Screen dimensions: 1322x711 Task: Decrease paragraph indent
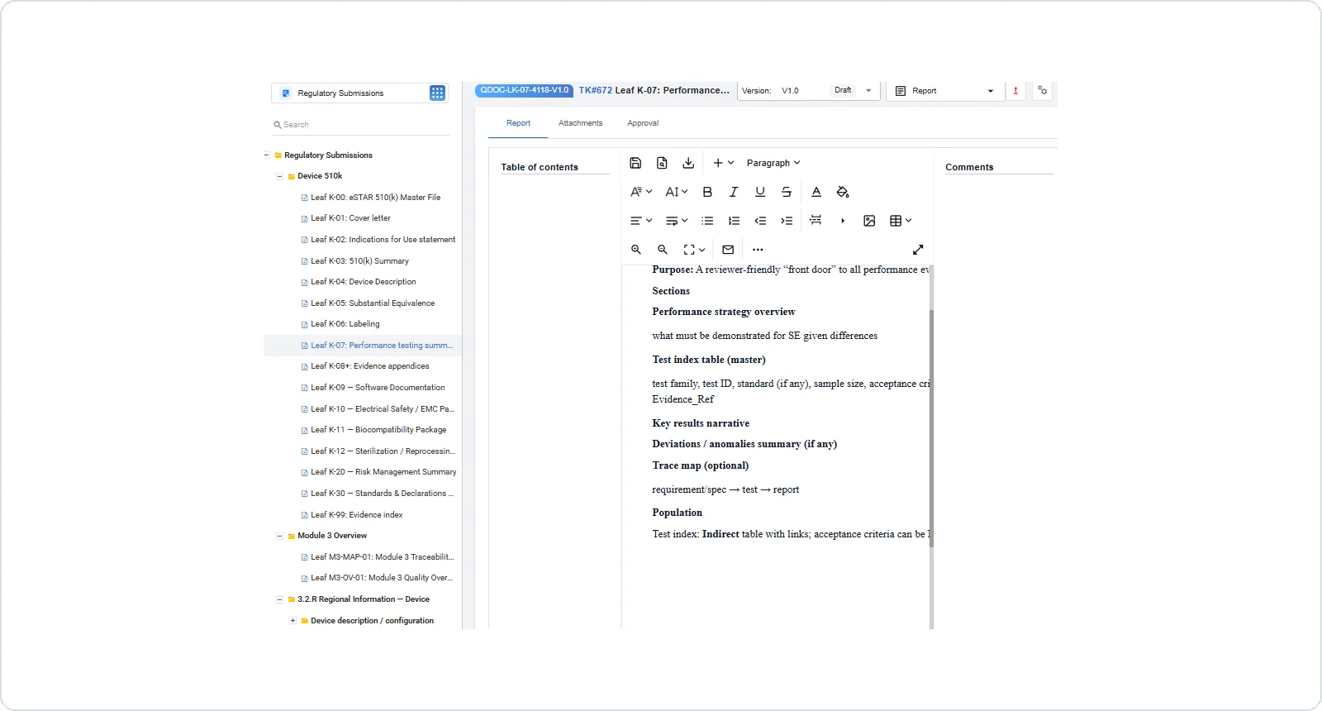(x=760, y=221)
